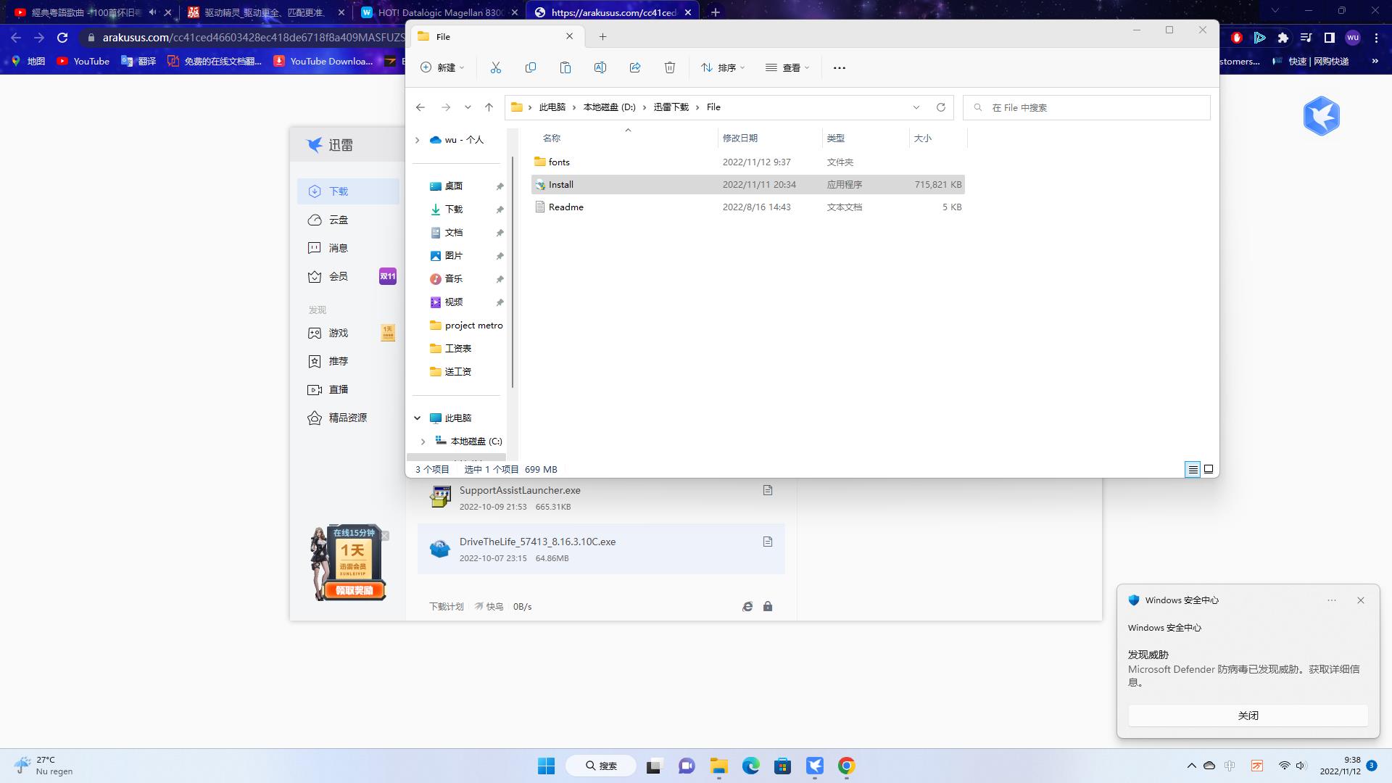Click the Paste clipboard icon

(565, 67)
